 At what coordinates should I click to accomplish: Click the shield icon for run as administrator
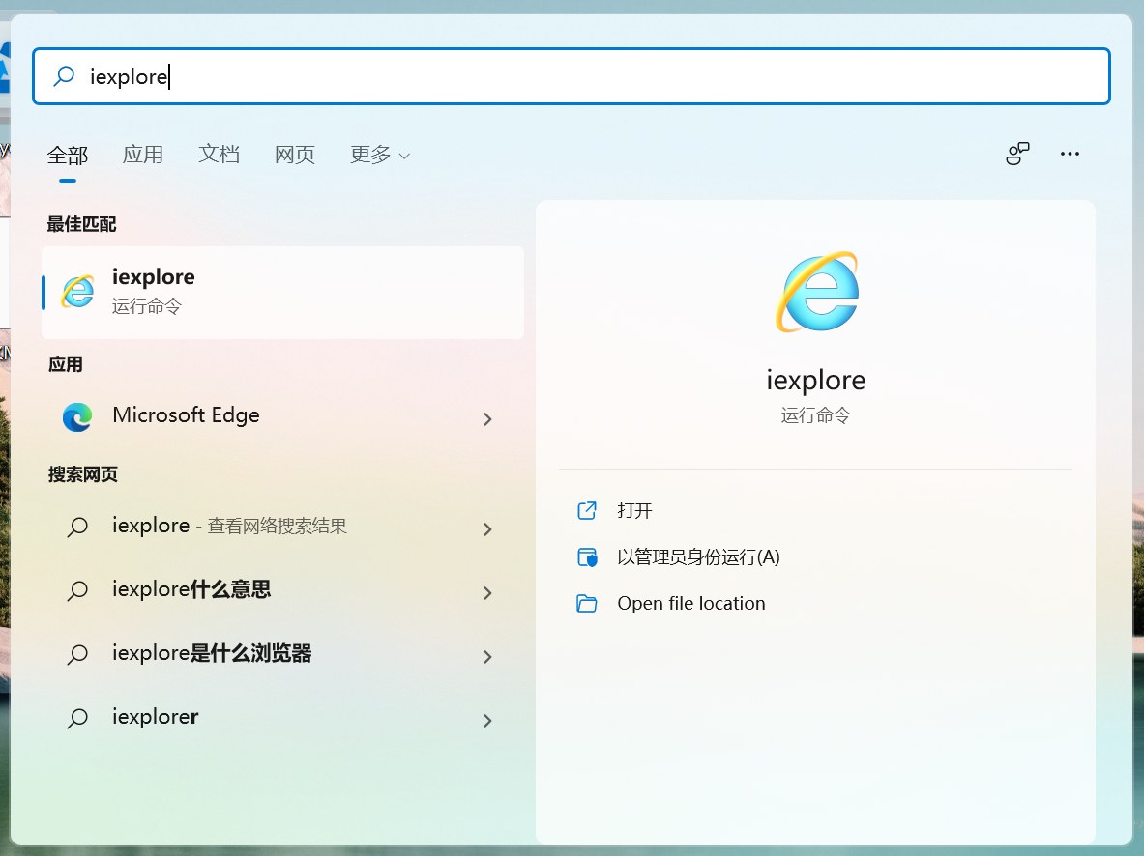[587, 557]
